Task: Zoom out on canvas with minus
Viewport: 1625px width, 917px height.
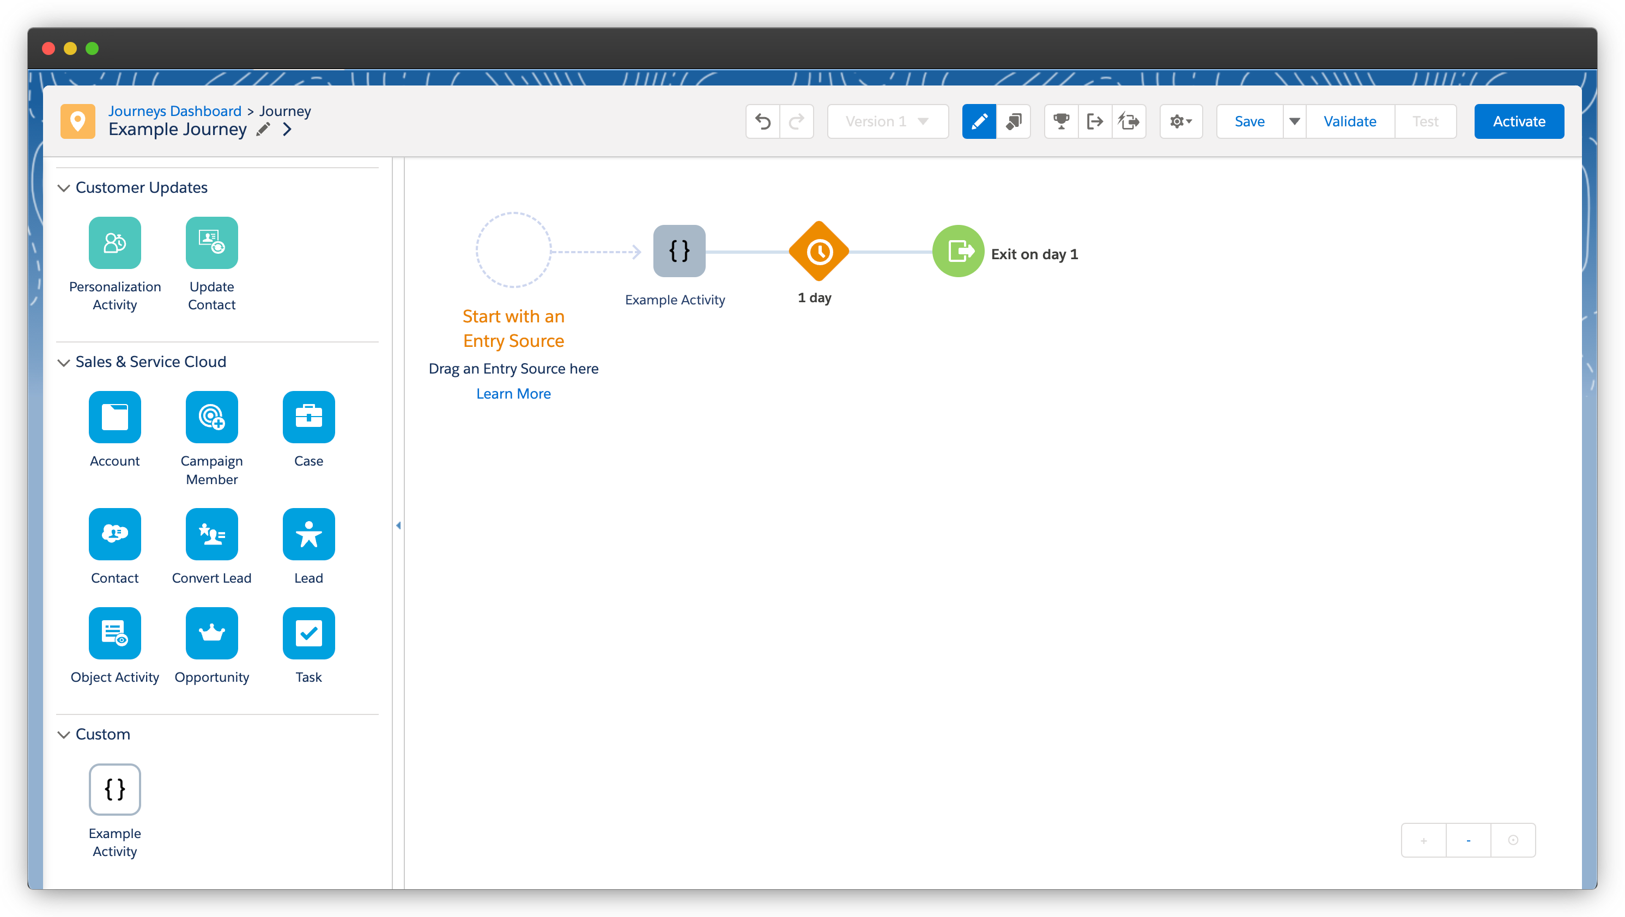Action: (1469, 840)
